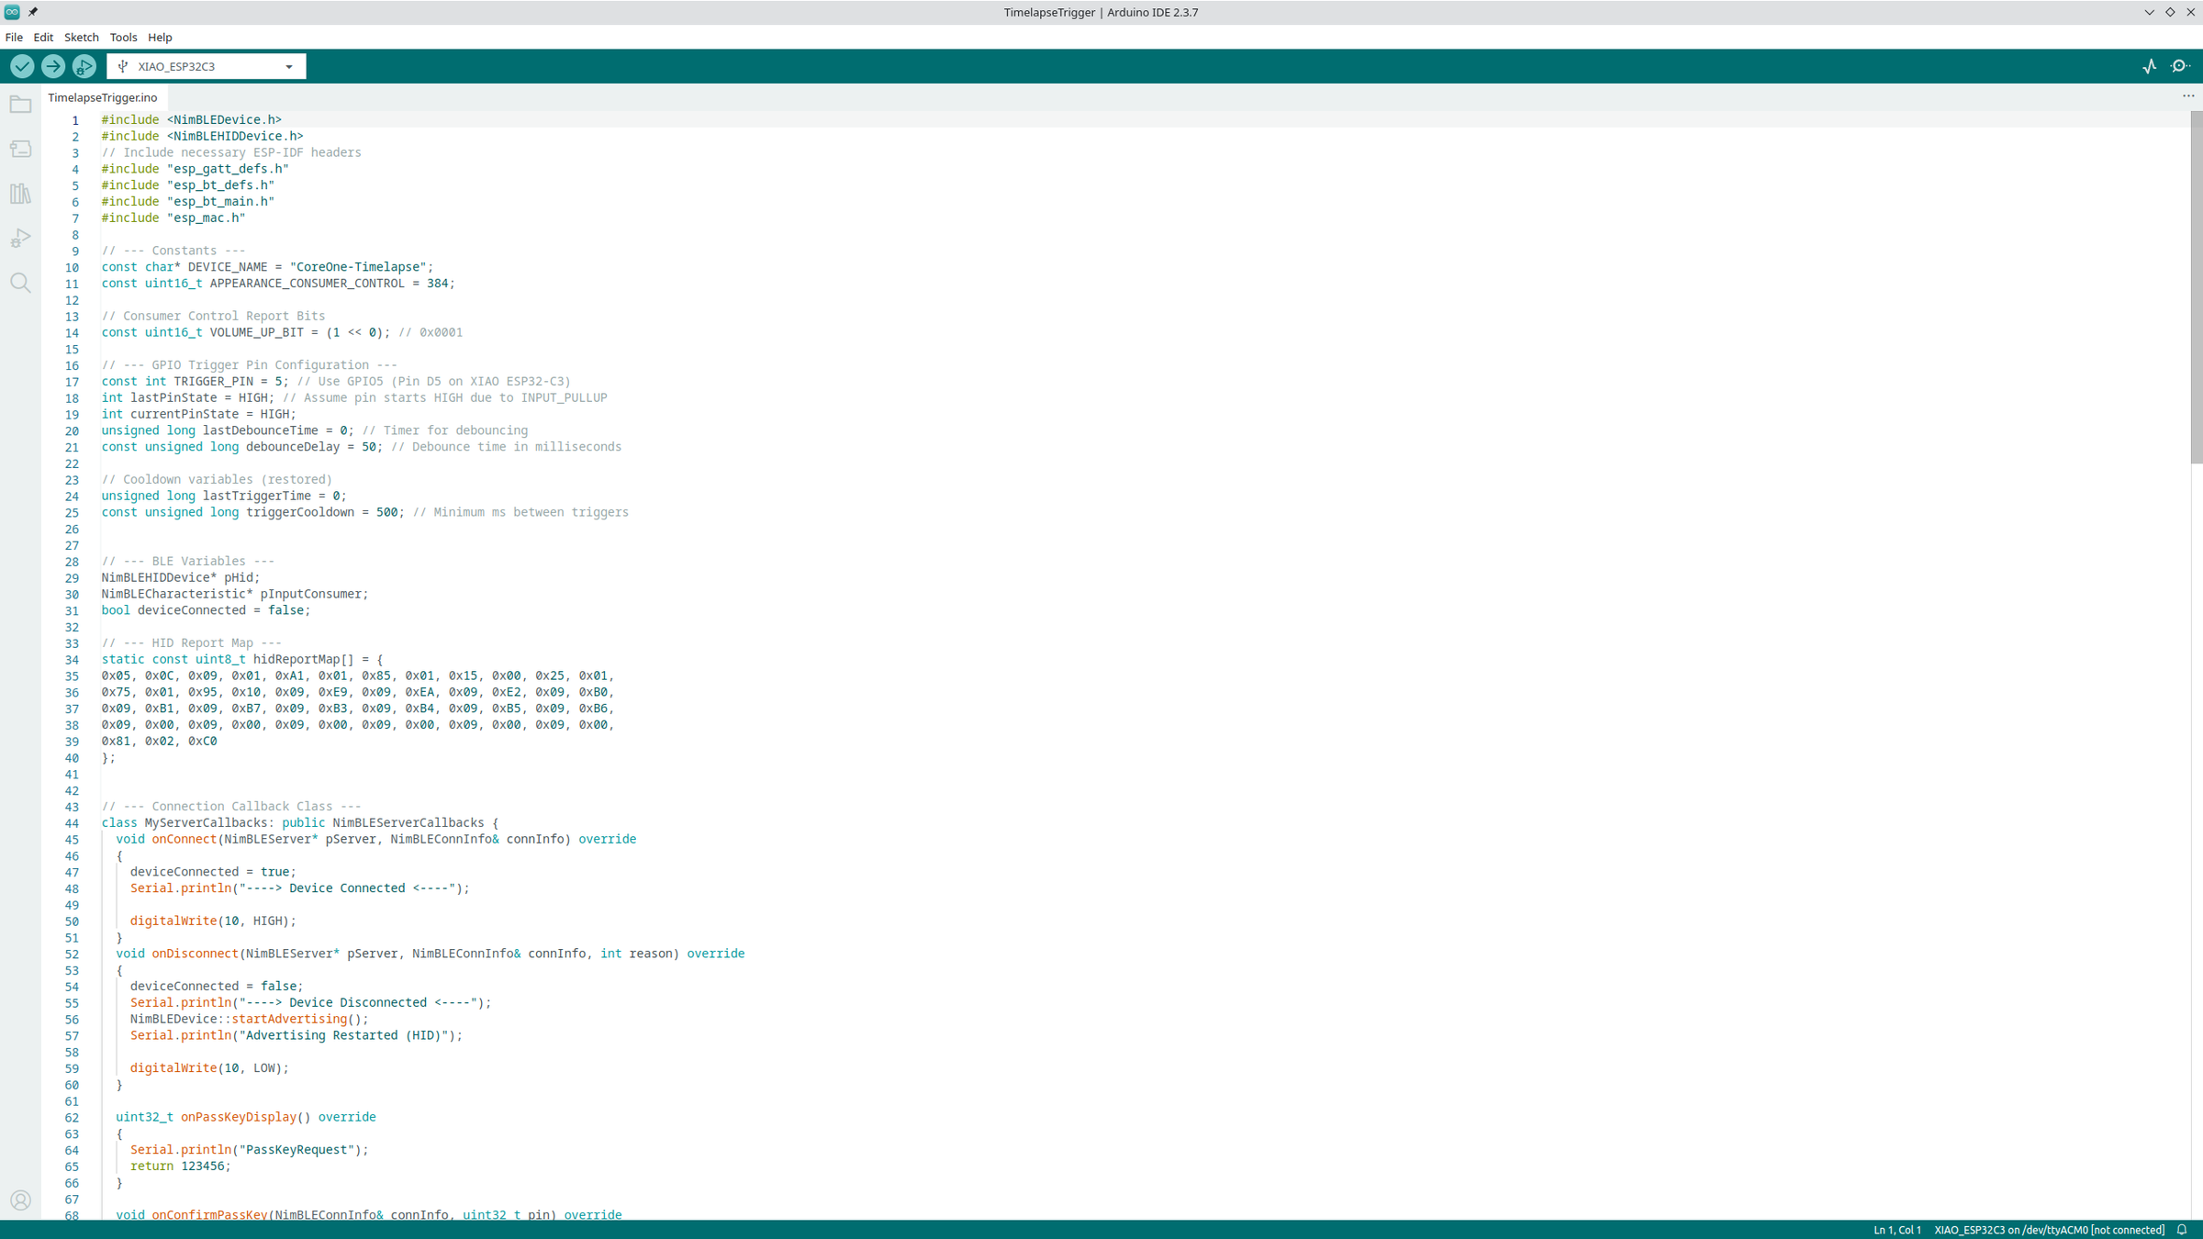Start debugging with the debug play button
Viewport: 2203px width, 1239px height.
click(x=84, y=66)
